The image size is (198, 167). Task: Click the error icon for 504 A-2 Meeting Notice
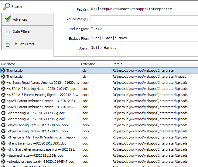[x=3, y=89]
